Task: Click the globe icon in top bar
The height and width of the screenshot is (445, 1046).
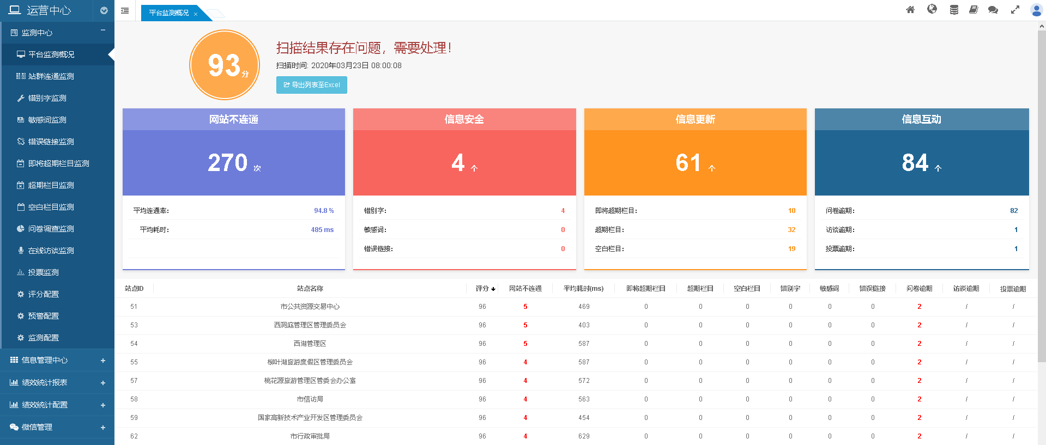Action: (x=932, y=9)
